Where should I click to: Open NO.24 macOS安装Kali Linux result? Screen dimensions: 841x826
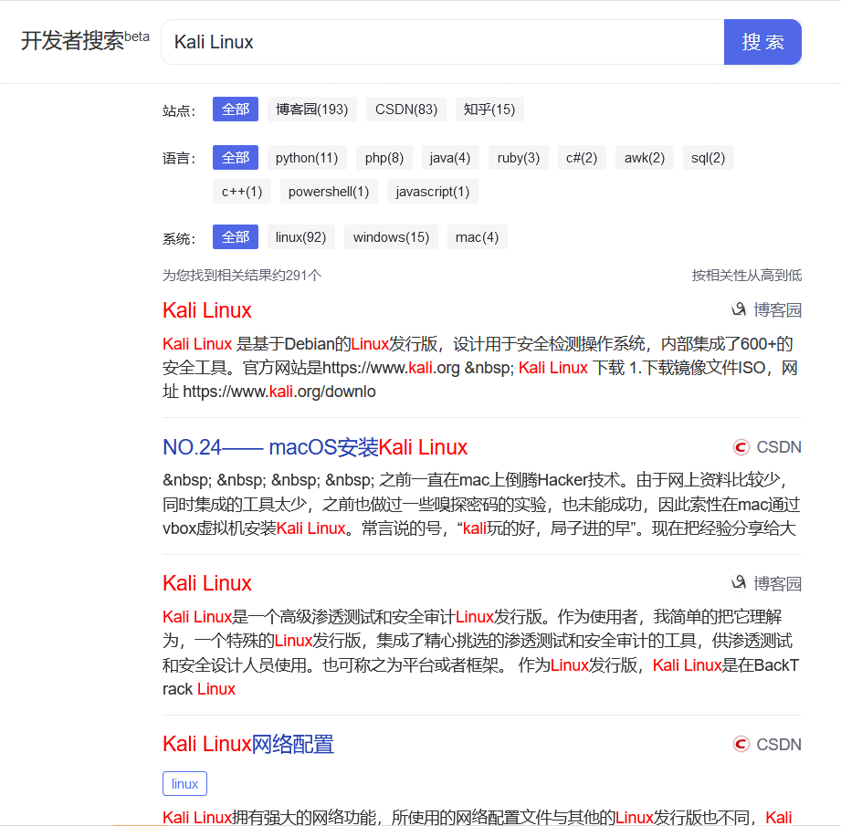[315, 447]
